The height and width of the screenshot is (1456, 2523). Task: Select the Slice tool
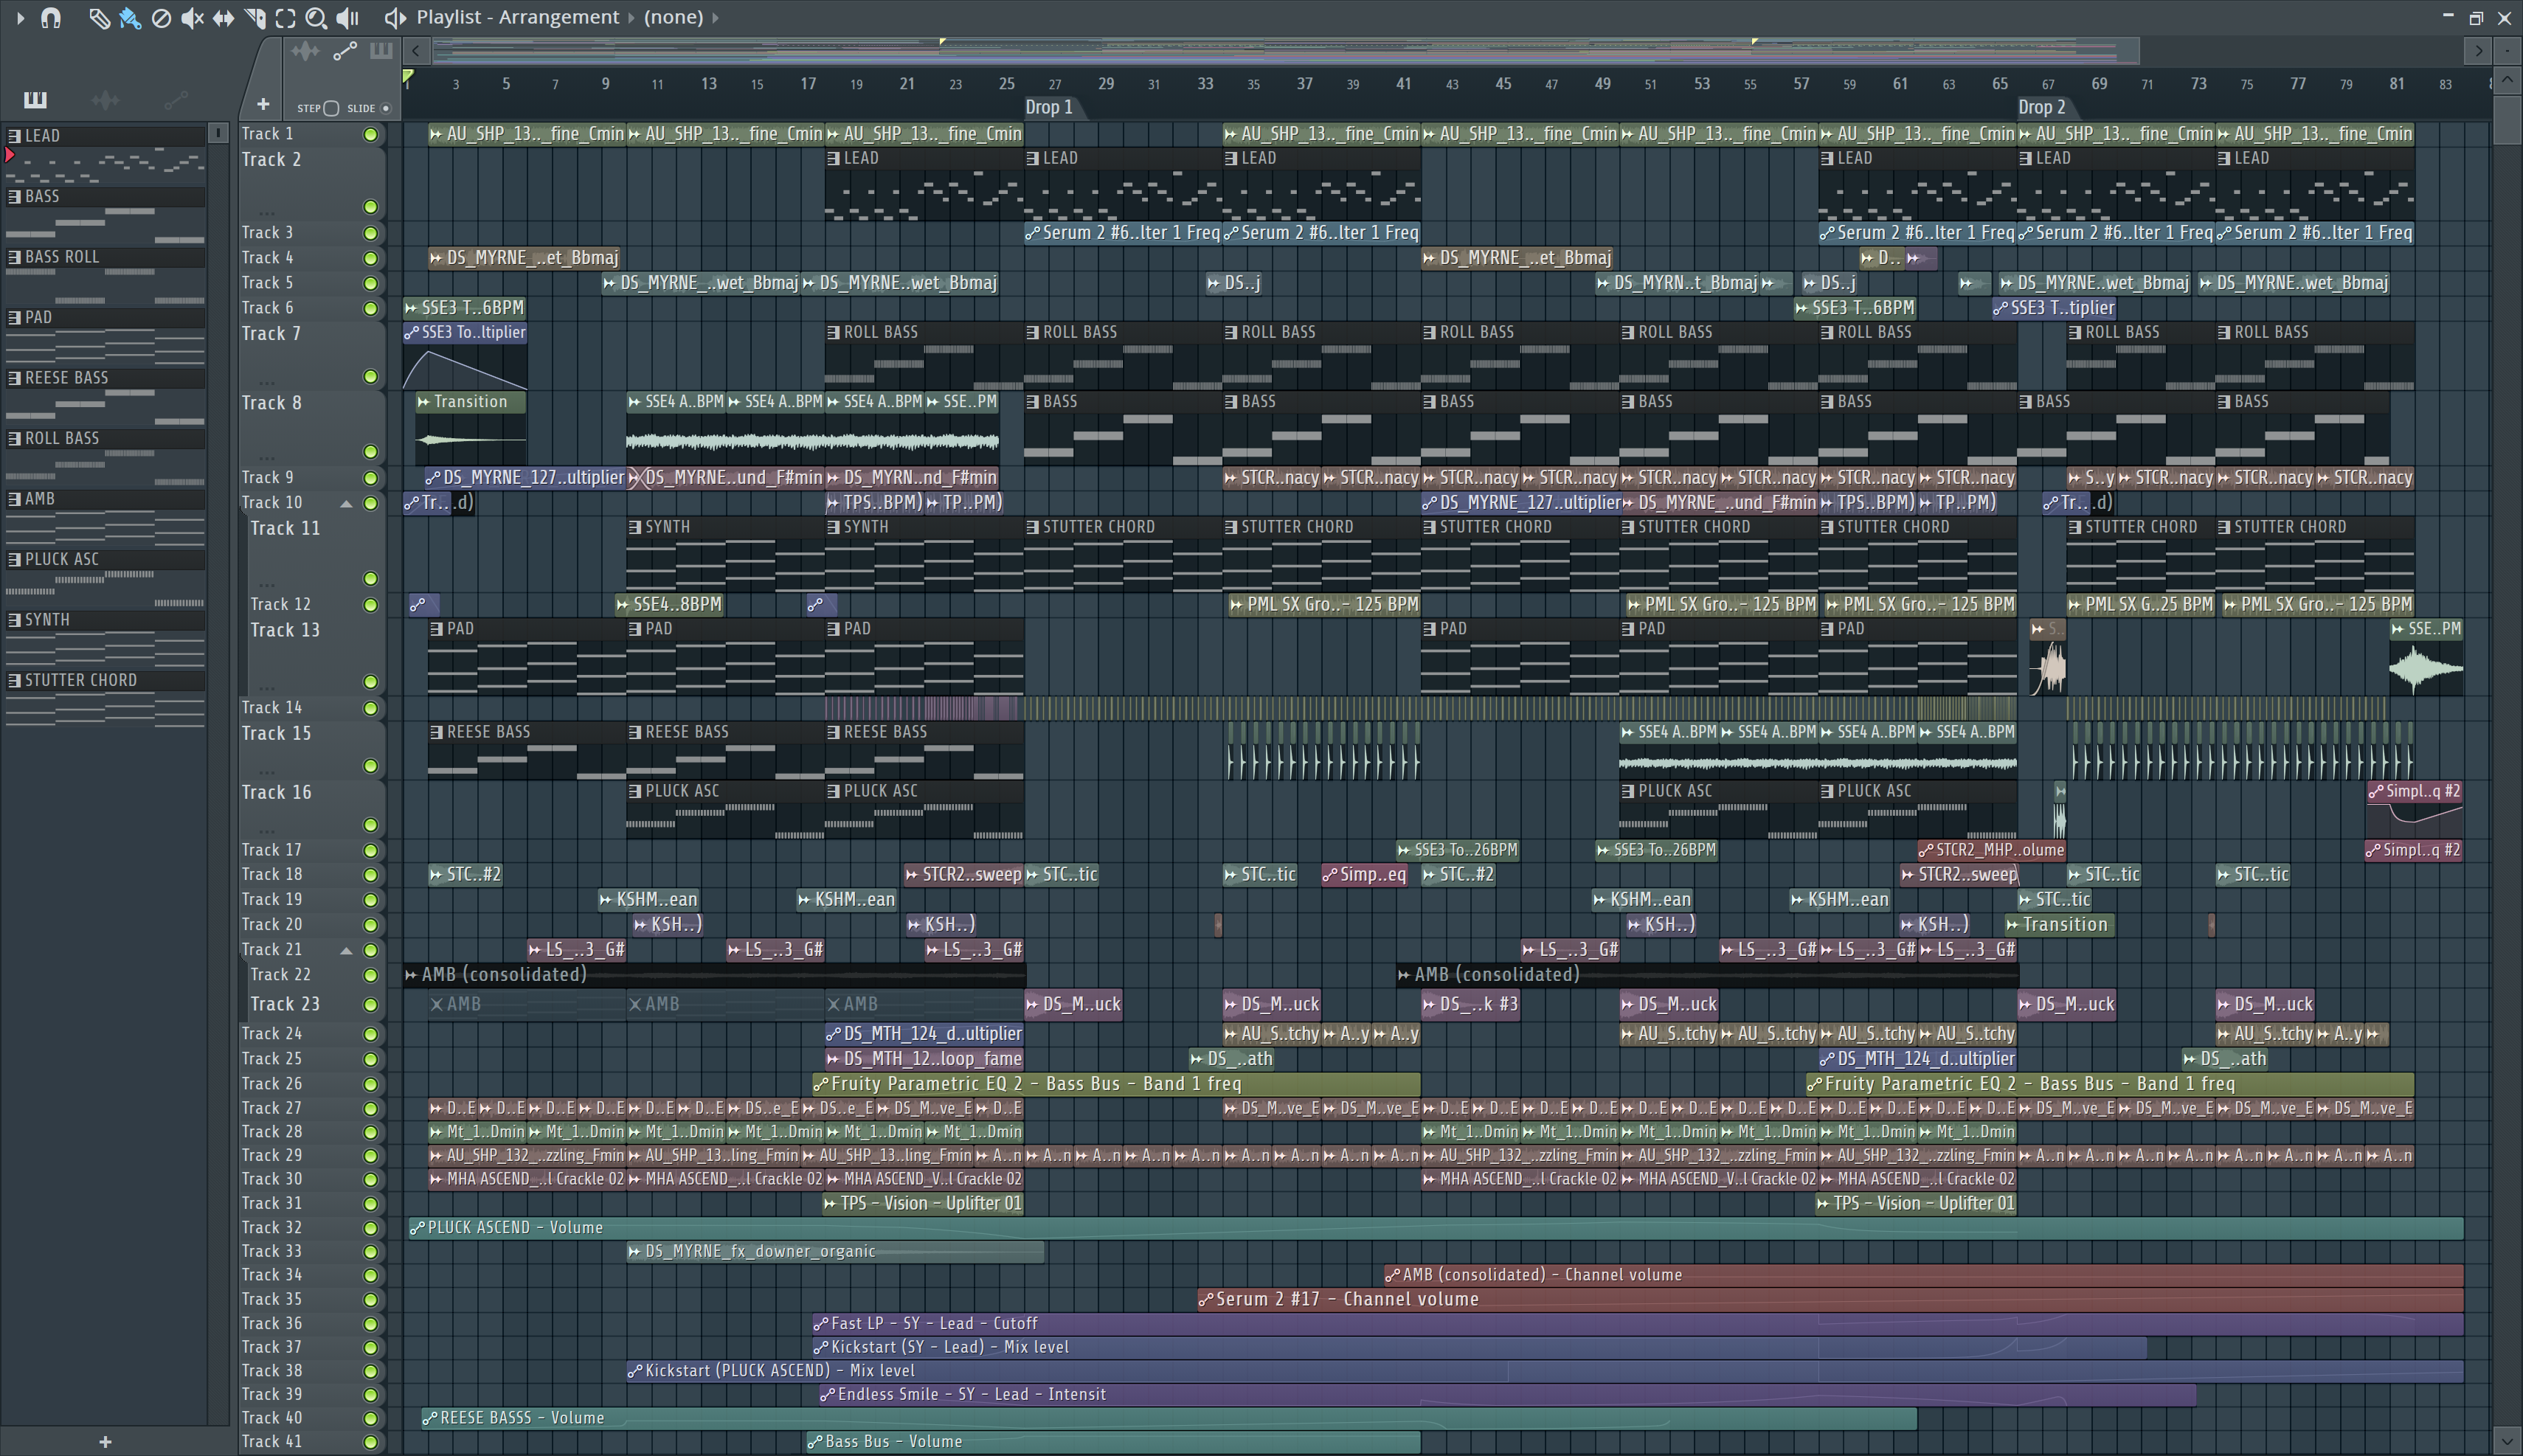pyautogui.click(x=255, y=18)
